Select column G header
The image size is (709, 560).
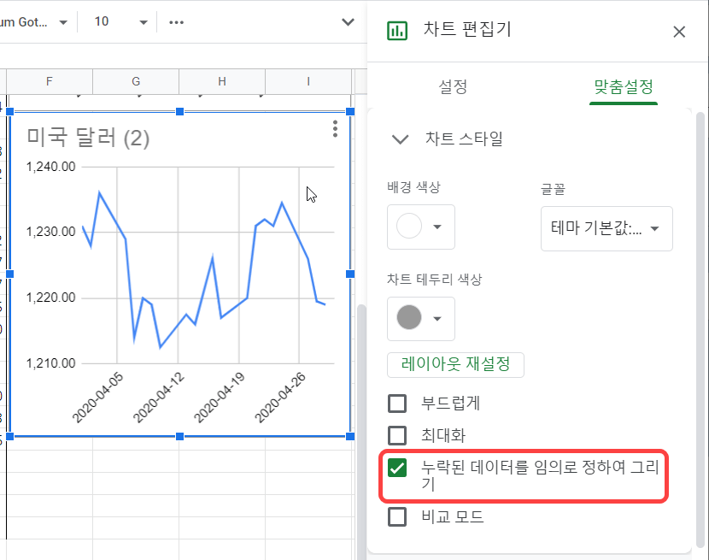point(136,81)
